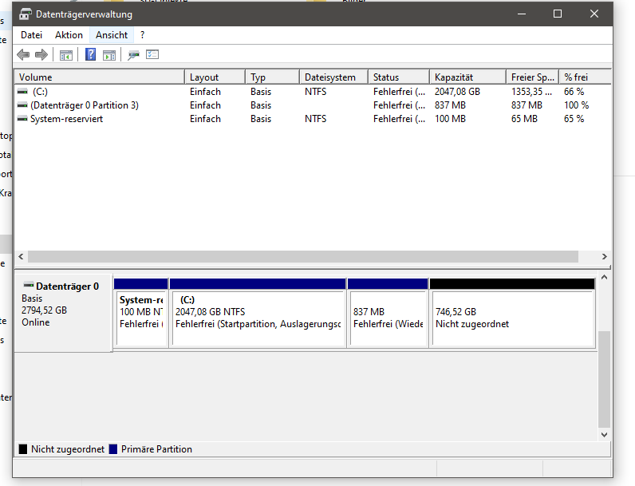Click the disk pane scroll up arrow
The height and width of the screenshot is (486, 635).
coord(604,278)
